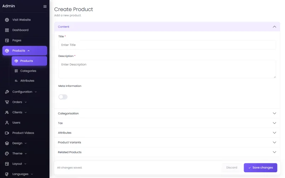Screen dimensions: 285x178
Task: Click the box icon in the Products parent menu
Action: click(x=7, y=51)
